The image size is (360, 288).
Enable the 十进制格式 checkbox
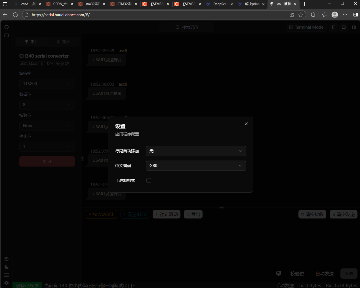tap(149, 180)
